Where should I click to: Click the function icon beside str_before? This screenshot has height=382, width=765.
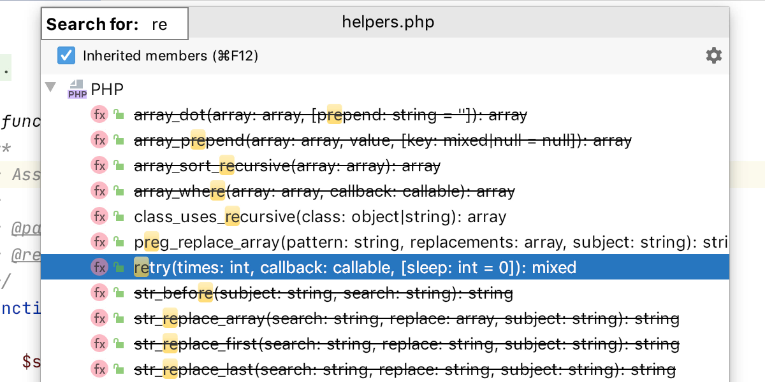(99, 293)
